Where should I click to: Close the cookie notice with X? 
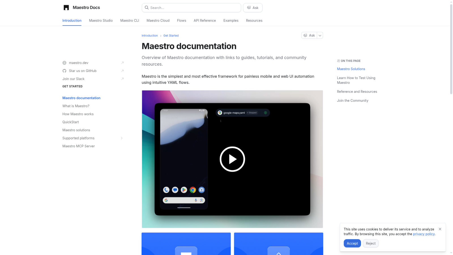[x=440, y=229]
